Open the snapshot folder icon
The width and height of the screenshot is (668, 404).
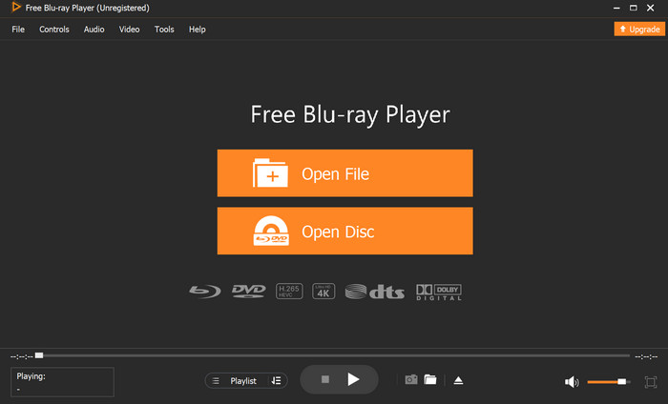coord(430,379)
